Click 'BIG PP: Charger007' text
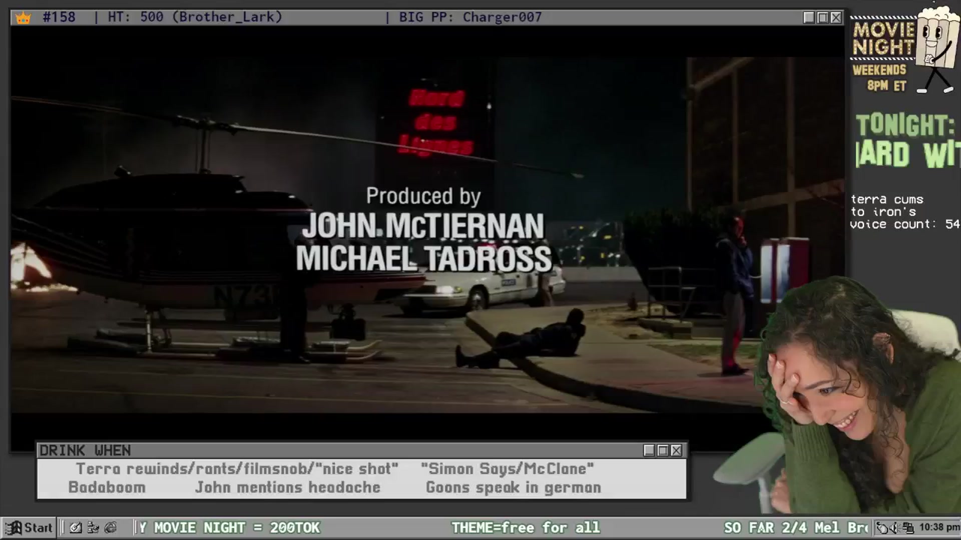 [470, 17]
